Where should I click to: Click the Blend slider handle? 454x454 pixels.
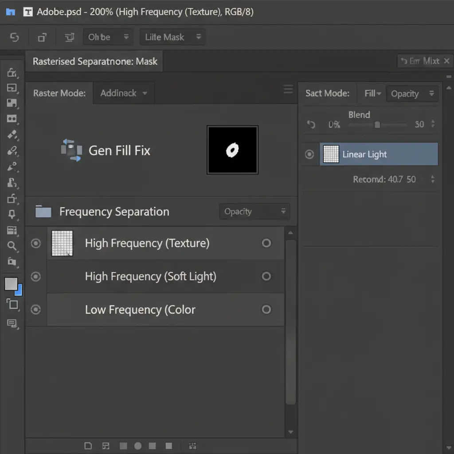[x=377, y=125]
